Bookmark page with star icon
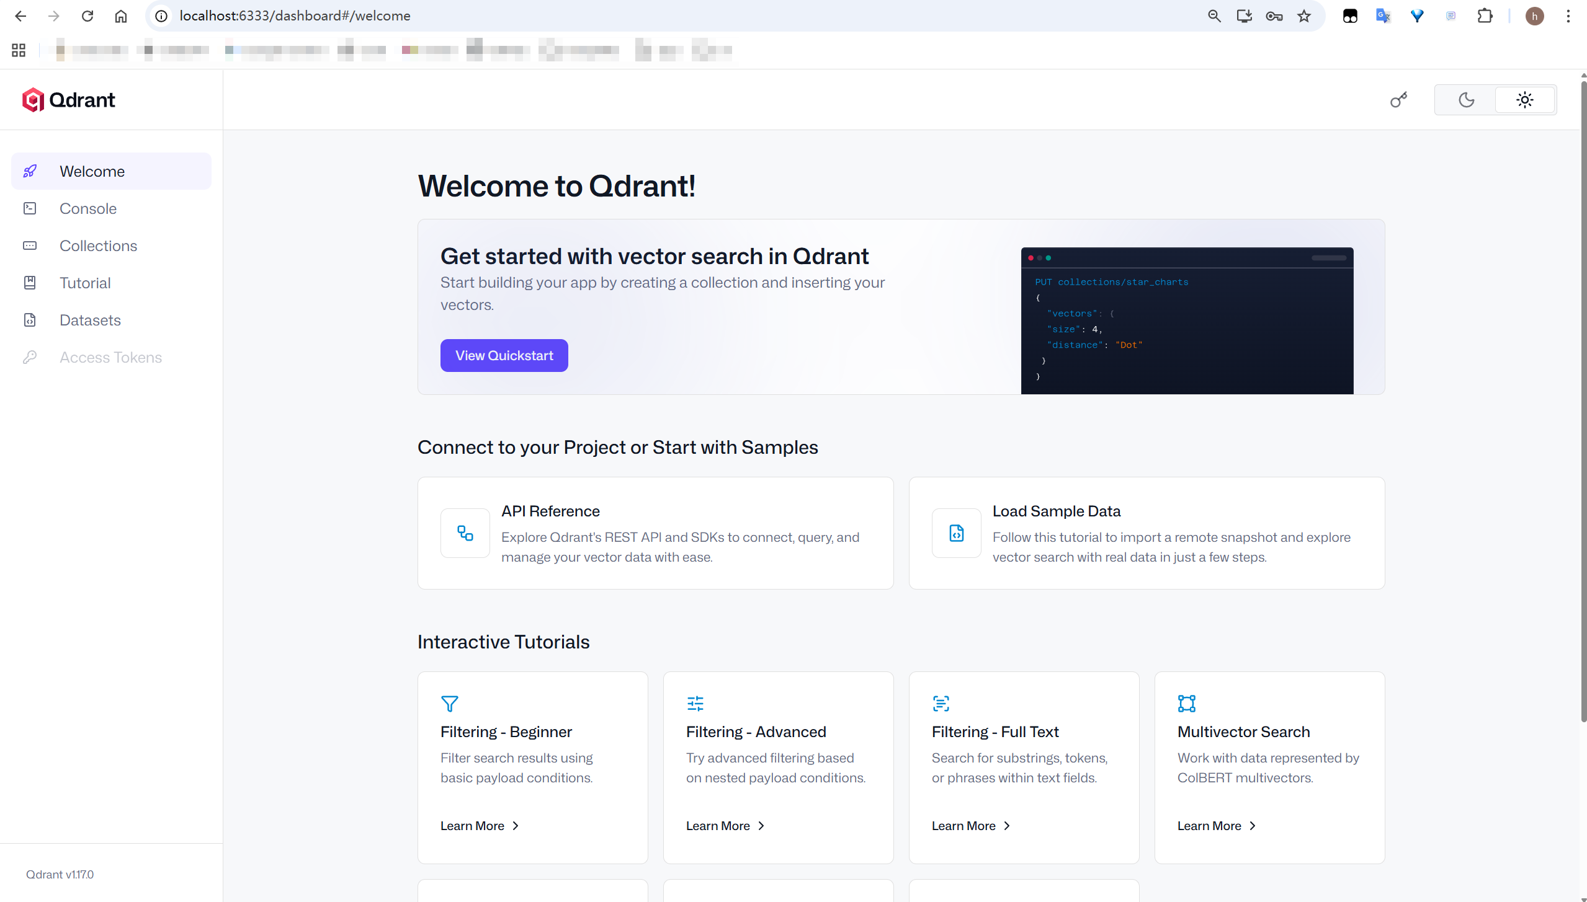This screenshot has width=1587, height=902. click(1303, 16)
